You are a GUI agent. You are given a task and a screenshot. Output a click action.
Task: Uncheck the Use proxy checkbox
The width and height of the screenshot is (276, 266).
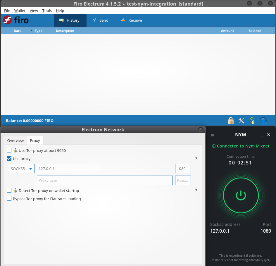coord(9,159)
